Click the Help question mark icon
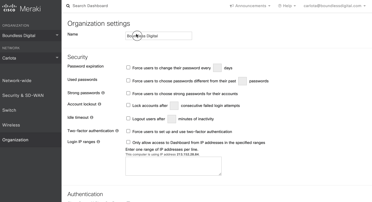372x202 pixels. point(280,6)
